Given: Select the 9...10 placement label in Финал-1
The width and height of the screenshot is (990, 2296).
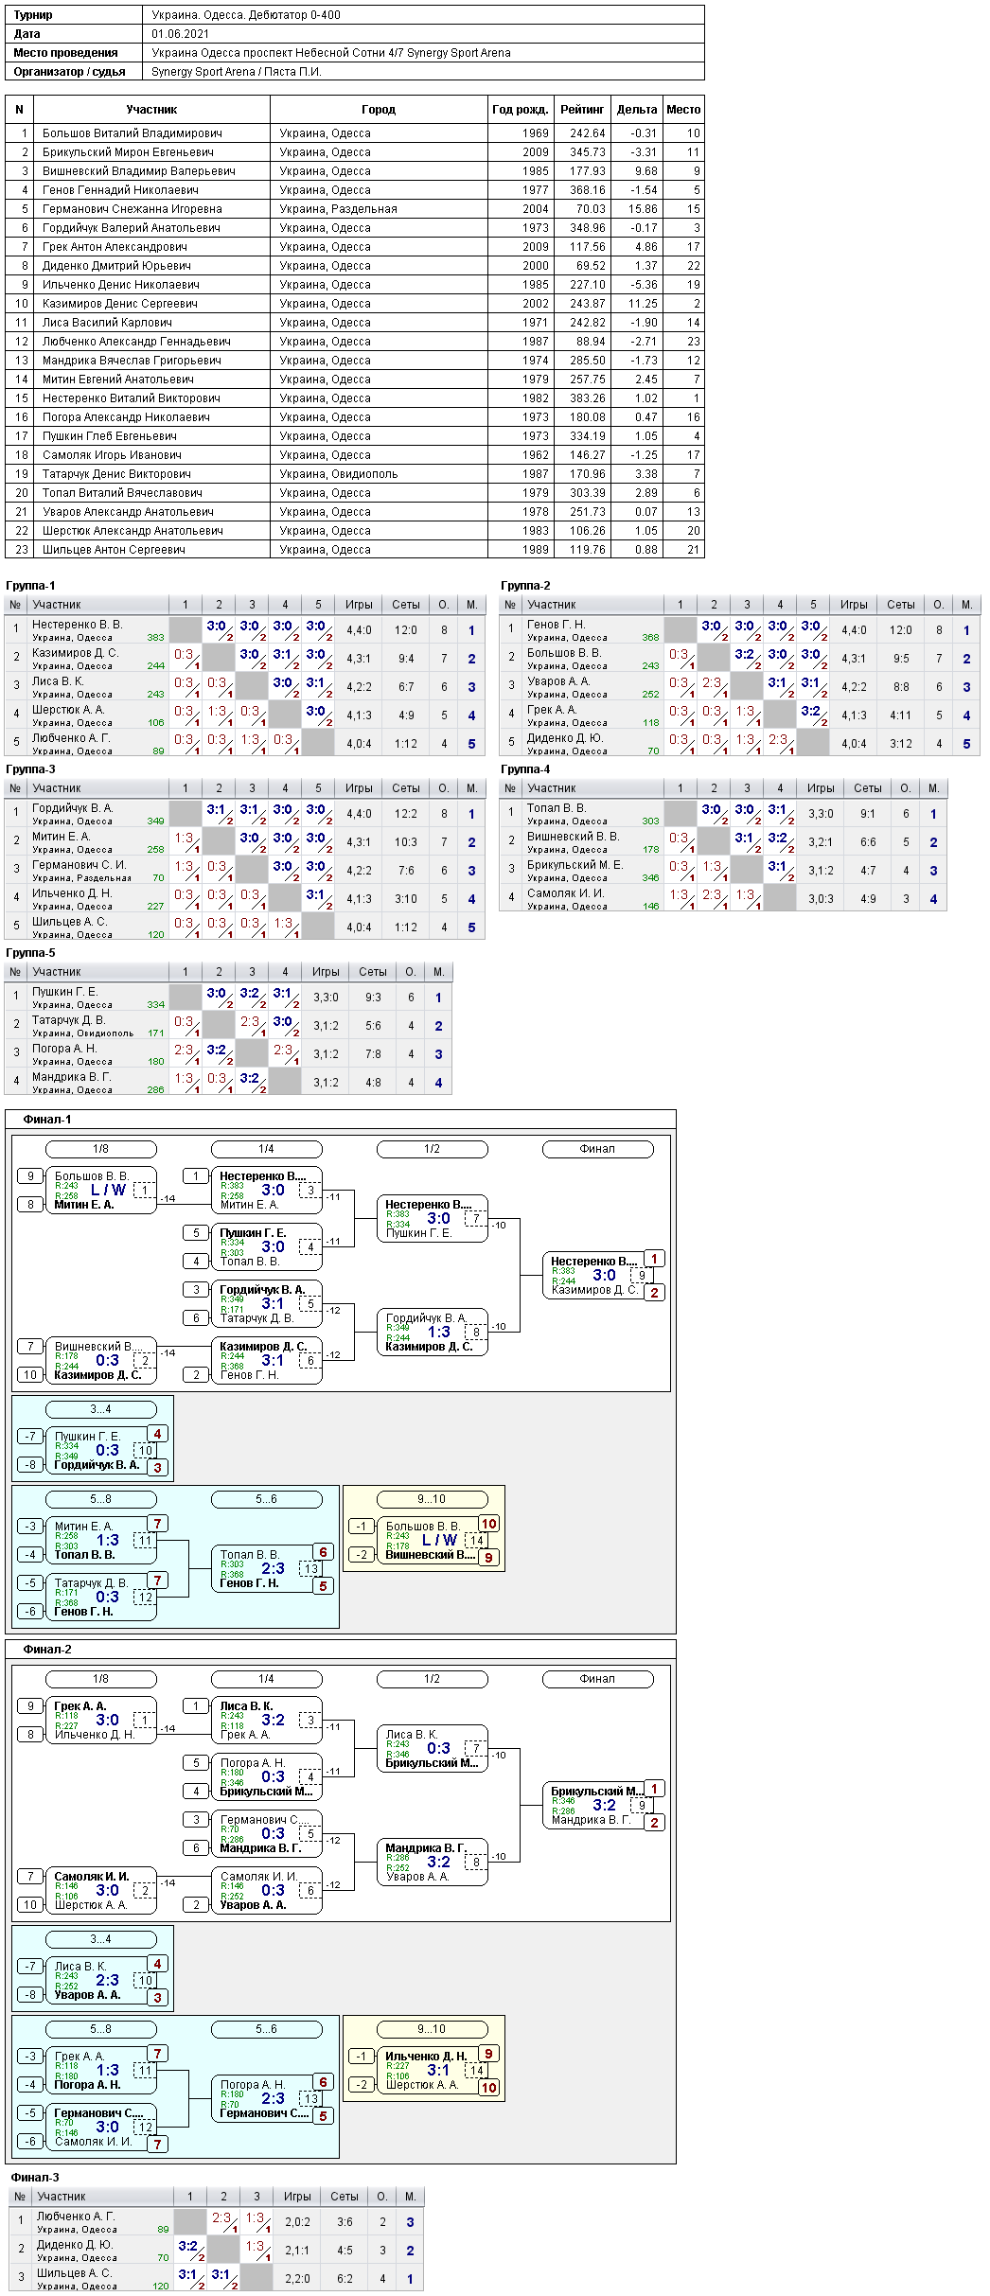Looking at the screenshot, I should coord(433,1499).
